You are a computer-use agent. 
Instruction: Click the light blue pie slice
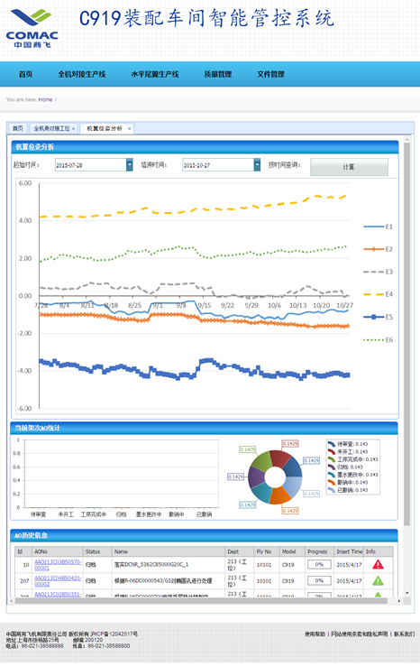tap(293, 487)
